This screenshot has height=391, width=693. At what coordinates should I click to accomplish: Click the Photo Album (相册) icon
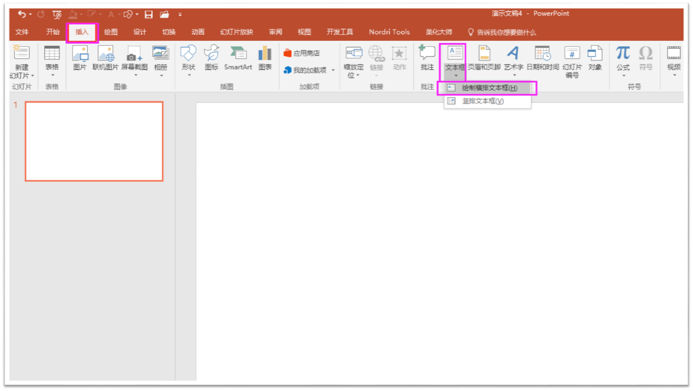(161, 53)
